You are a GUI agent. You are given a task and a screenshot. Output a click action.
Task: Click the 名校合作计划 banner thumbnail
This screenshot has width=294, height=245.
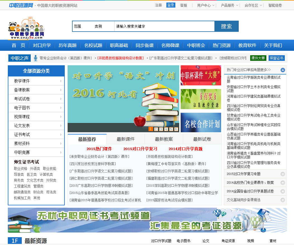(201, 122)
